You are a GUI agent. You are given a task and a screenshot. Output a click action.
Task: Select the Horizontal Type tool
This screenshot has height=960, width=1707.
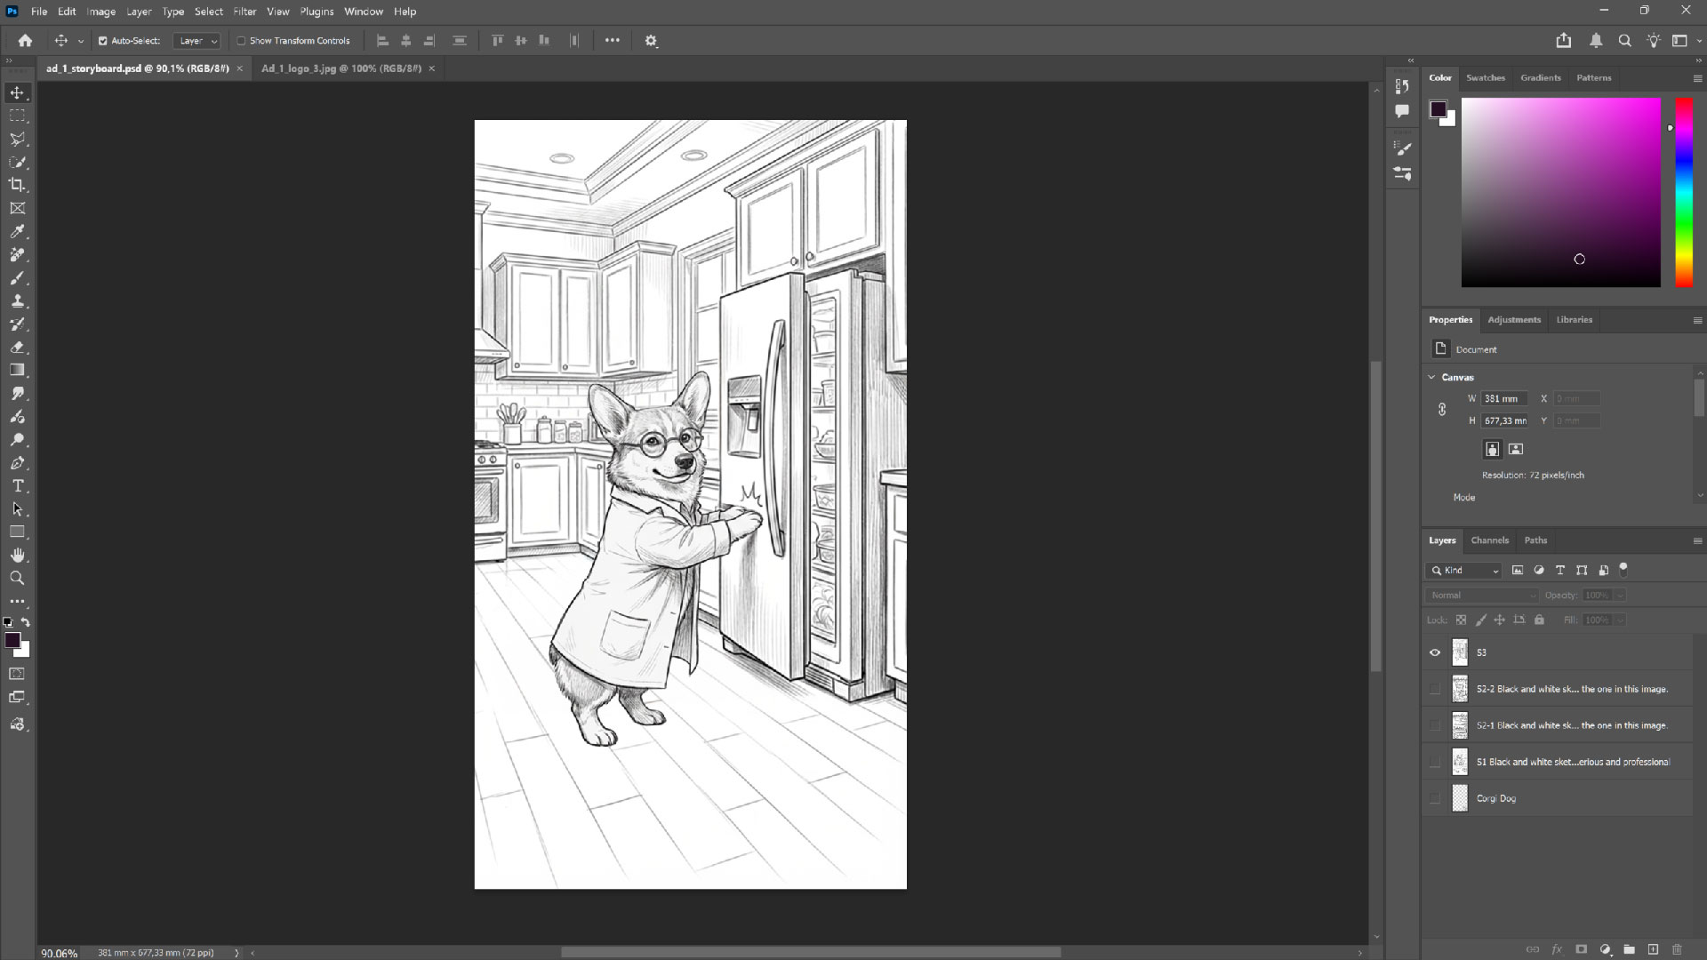tap(18, 486)
